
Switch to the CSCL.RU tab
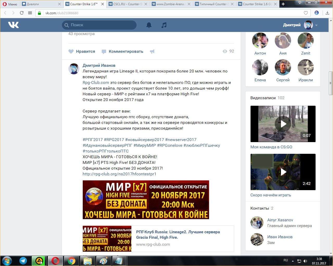[127, 4]
